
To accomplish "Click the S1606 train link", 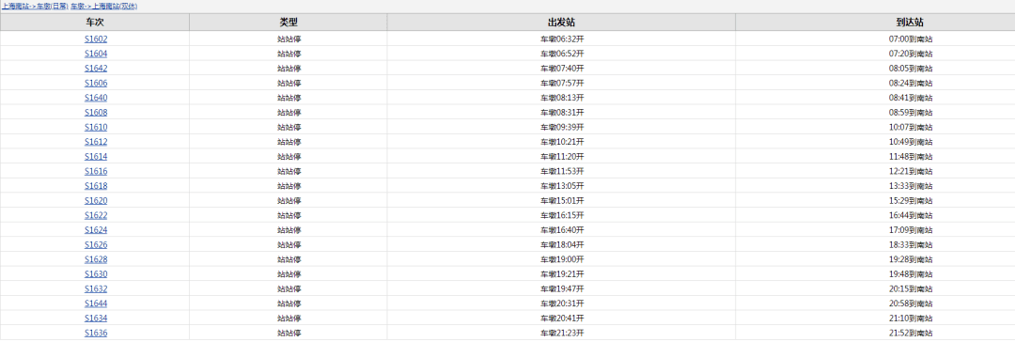I will 96,83.
